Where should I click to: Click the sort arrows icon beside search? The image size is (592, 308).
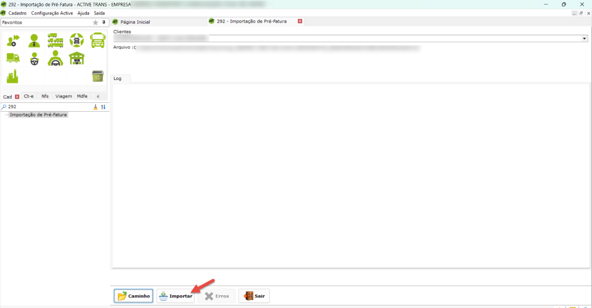coord(103,107)
